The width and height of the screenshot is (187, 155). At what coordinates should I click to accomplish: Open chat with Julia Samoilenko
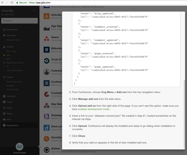click(14, 70)
